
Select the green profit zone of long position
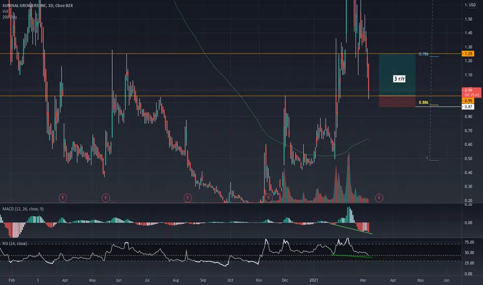(397, 75)
